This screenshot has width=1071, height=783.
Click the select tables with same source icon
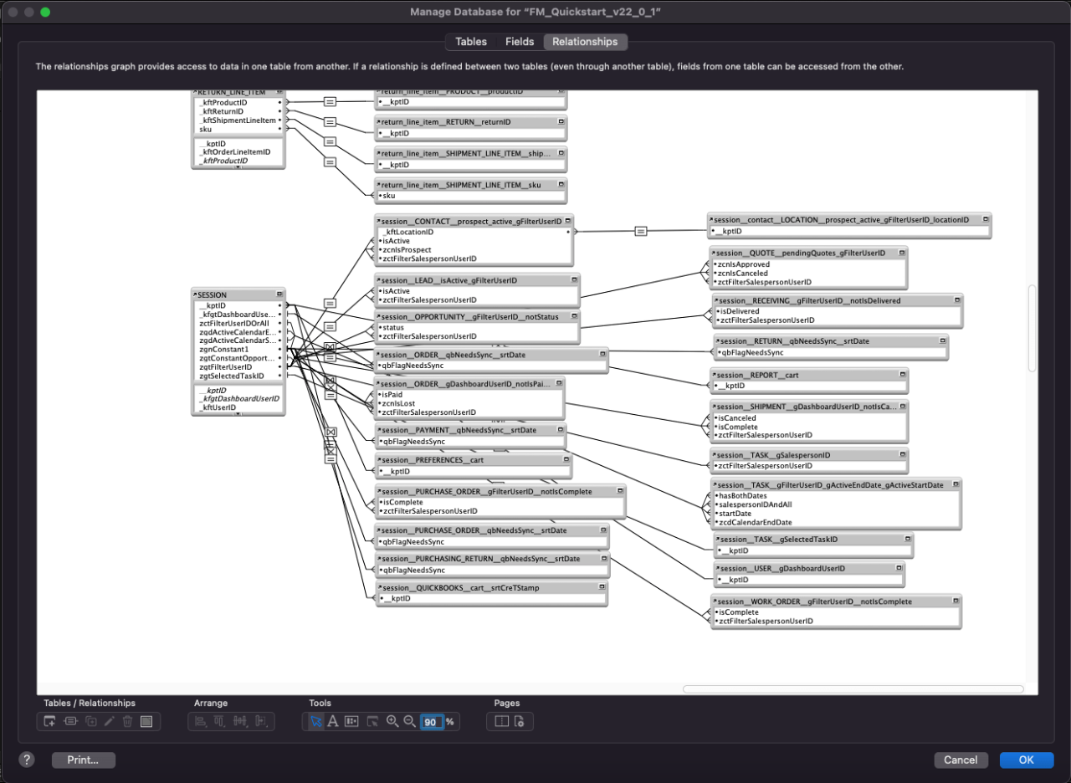(352, 721)
